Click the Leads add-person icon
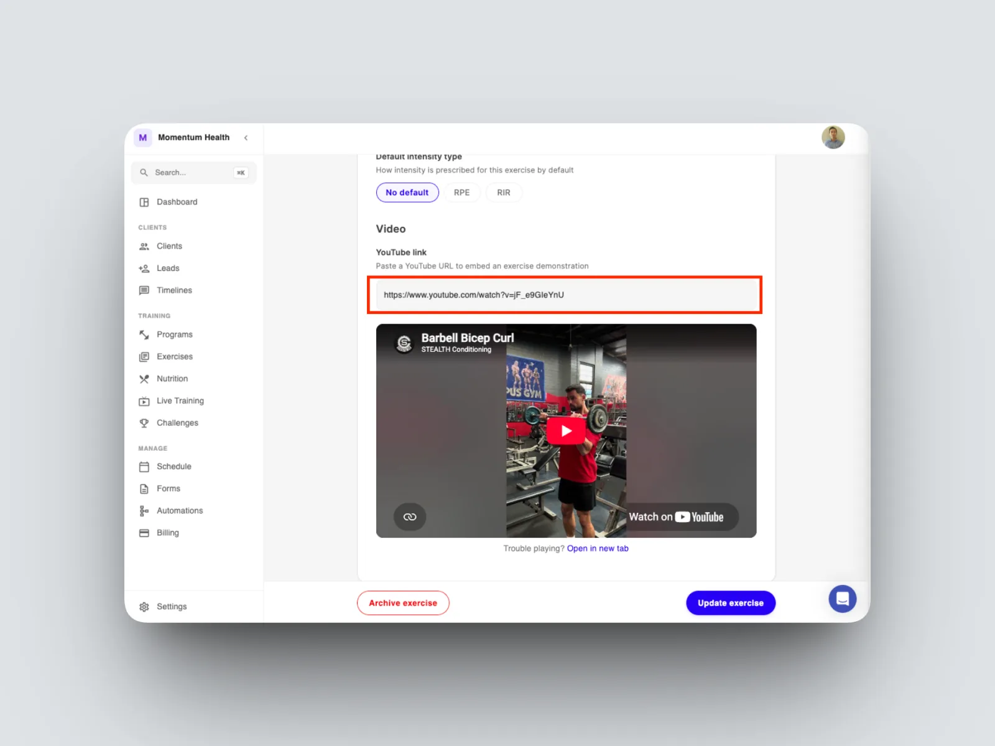995x746 pixels. [x=144, y=269]
